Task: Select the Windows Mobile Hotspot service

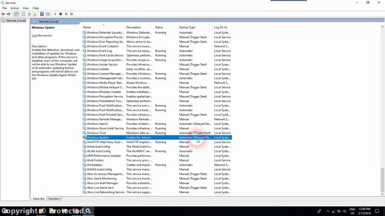Action: (157, 87)
